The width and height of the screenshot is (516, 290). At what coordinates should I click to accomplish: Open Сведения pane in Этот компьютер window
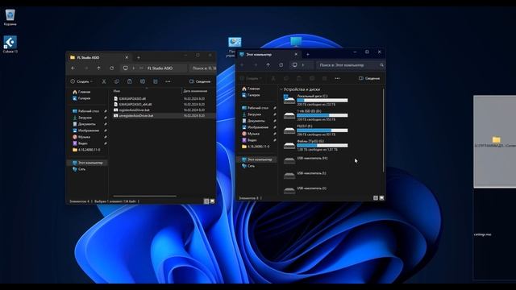tap(369, 78)
